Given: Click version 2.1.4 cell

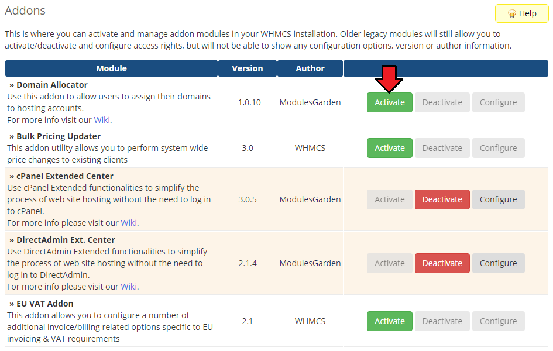Looking at the screenshot, I should click(x=247, y=263).
